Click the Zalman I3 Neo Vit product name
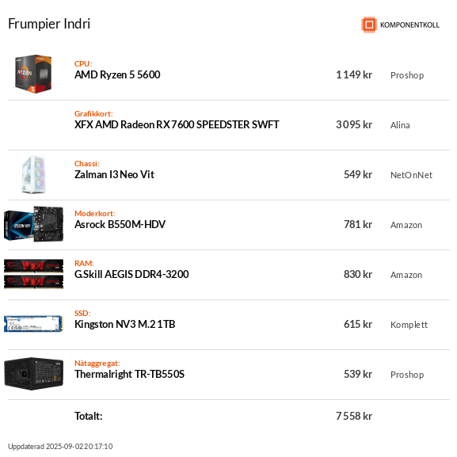 [x=114, y=174]
